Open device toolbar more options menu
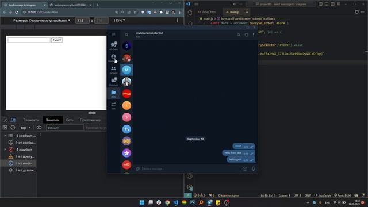 (x=177, y=21)
